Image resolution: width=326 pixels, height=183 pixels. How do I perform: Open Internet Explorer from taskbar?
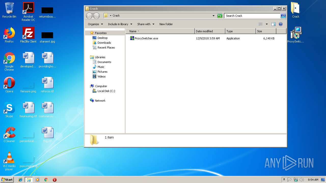tap(20, 180)
